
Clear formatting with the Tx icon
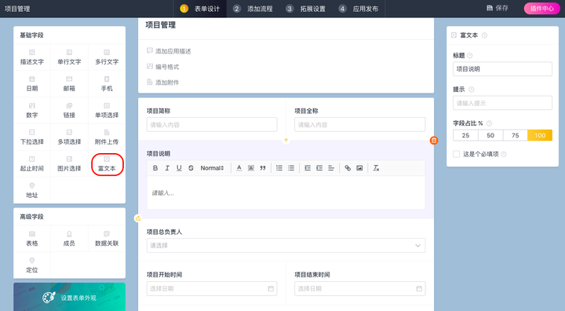376,168
